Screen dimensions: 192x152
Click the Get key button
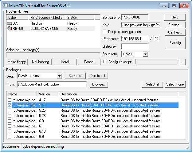(175, 32)
